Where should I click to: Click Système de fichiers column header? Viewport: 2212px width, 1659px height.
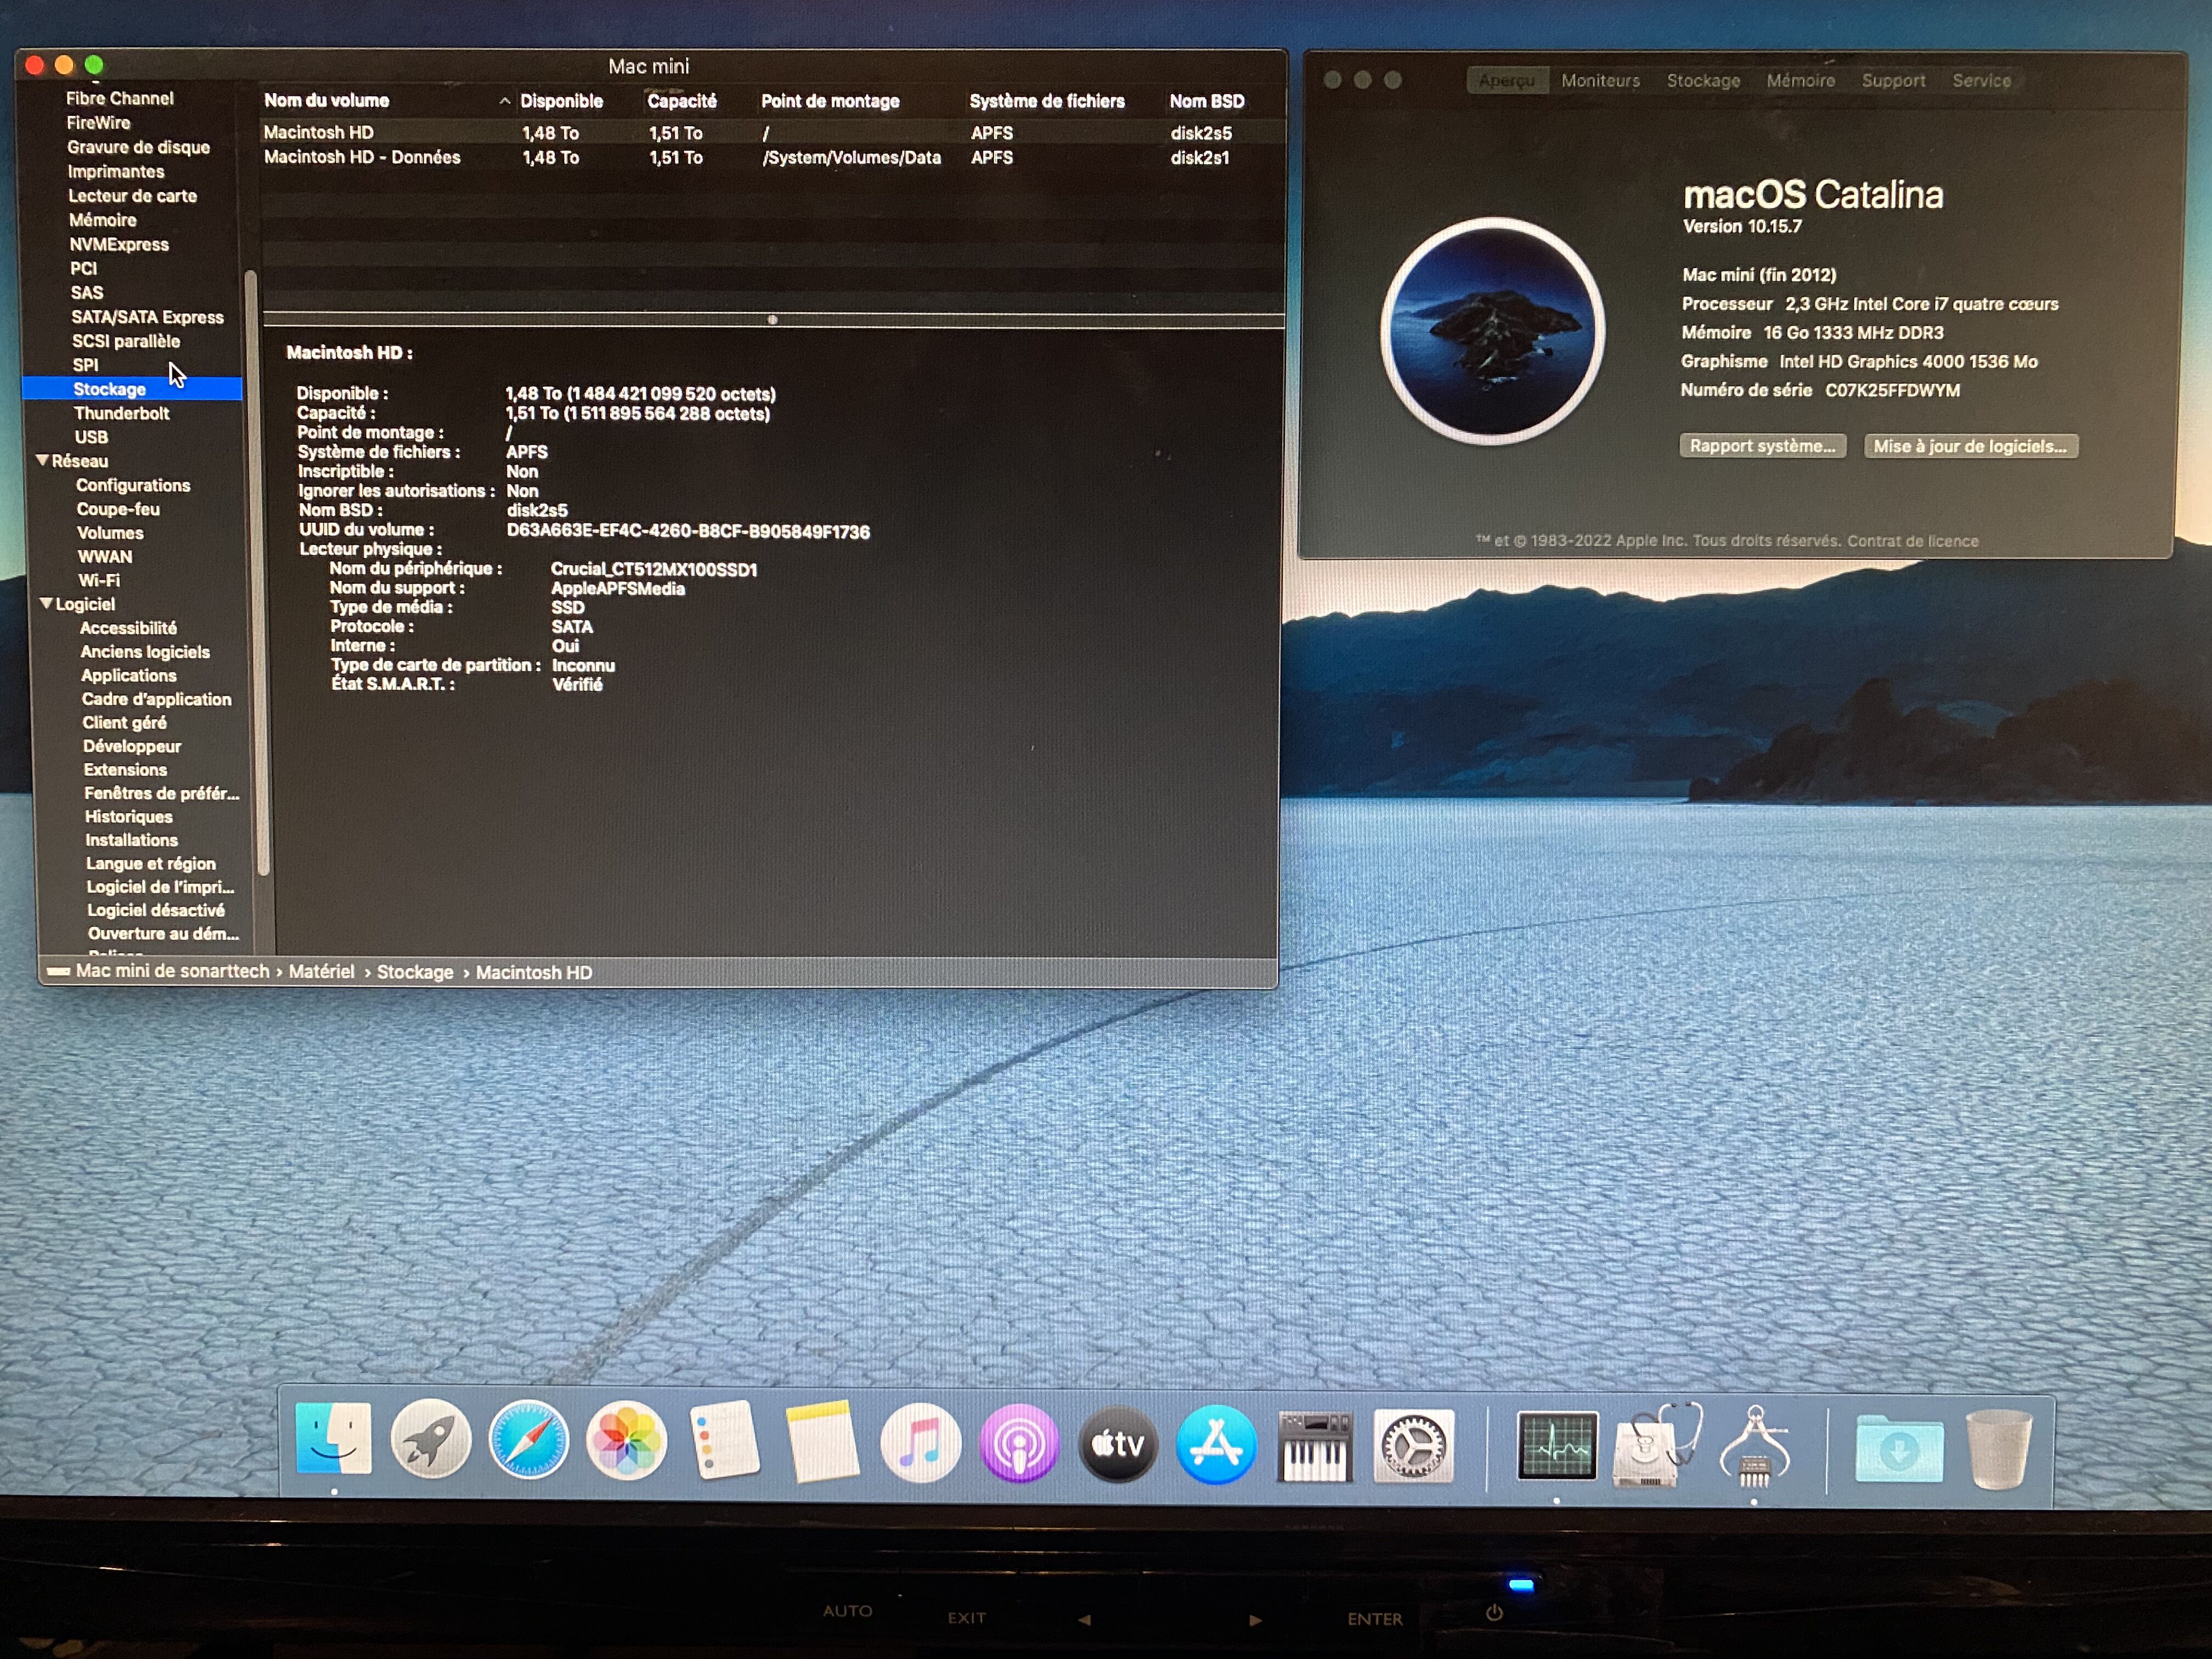click(1047, 101)
